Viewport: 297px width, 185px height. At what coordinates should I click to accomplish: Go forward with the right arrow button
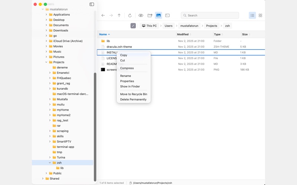point(111,16)
